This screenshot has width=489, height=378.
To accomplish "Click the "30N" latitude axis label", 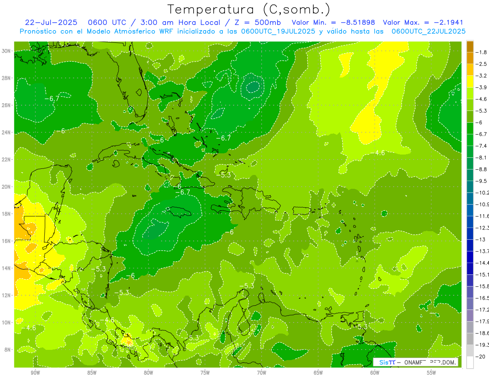I will tap(7, 51).
